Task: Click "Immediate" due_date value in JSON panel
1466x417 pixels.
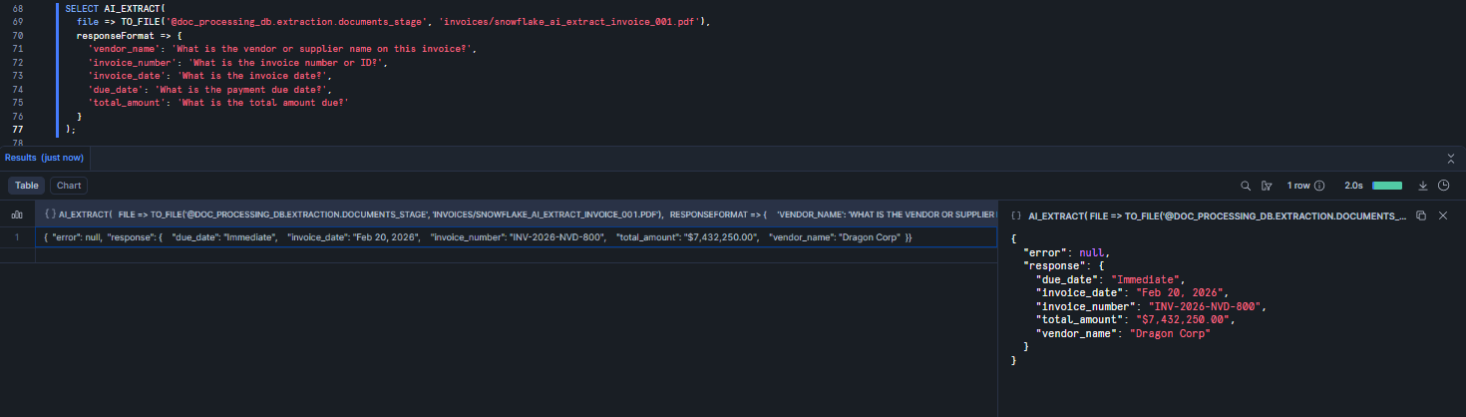Action: point(1144,279)
